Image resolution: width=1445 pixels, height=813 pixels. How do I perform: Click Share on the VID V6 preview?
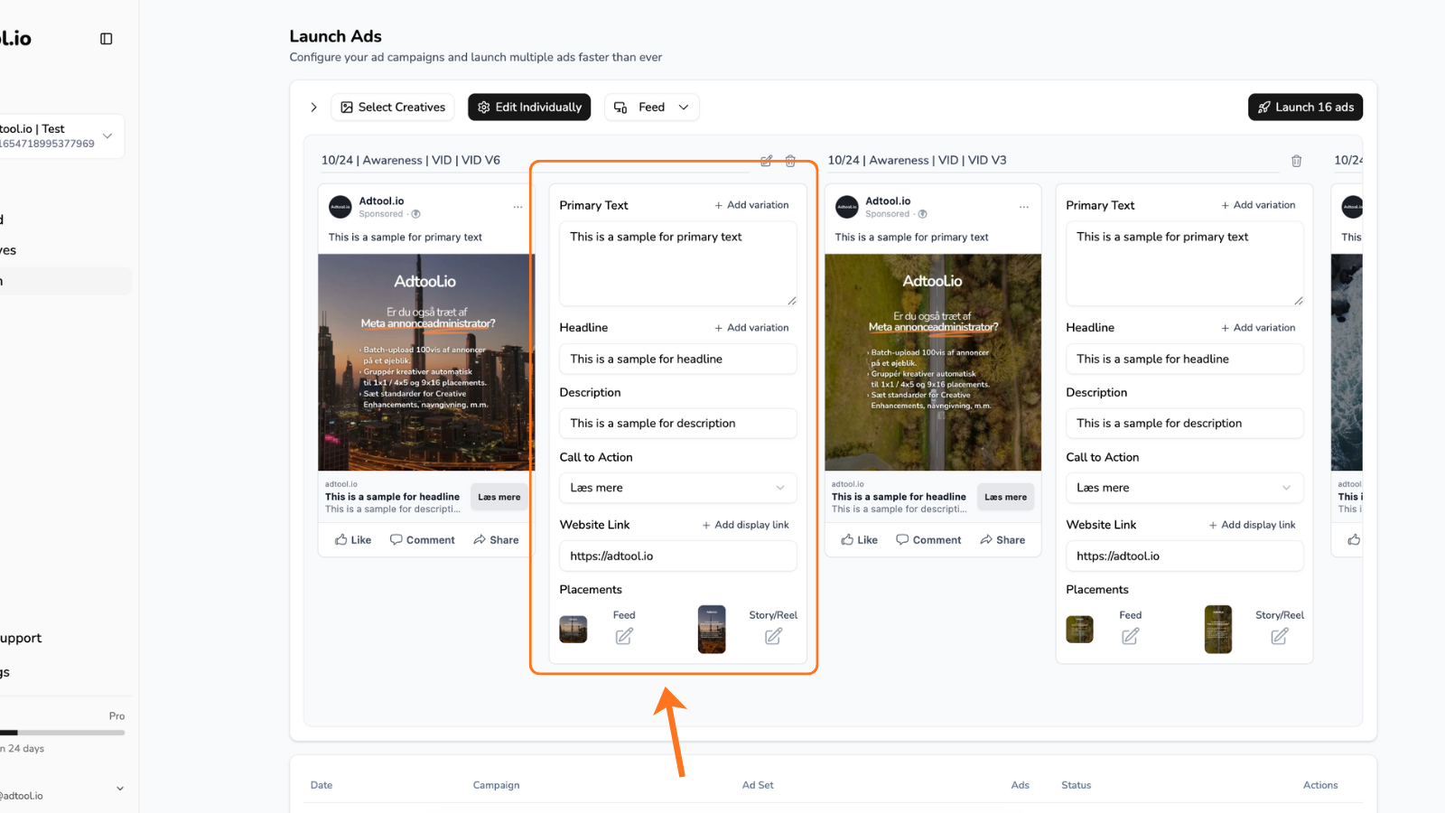pyautogui.click(x=496, y=540)
